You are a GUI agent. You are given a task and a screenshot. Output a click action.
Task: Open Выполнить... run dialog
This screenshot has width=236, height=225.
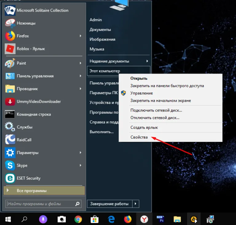coord(102,132)
